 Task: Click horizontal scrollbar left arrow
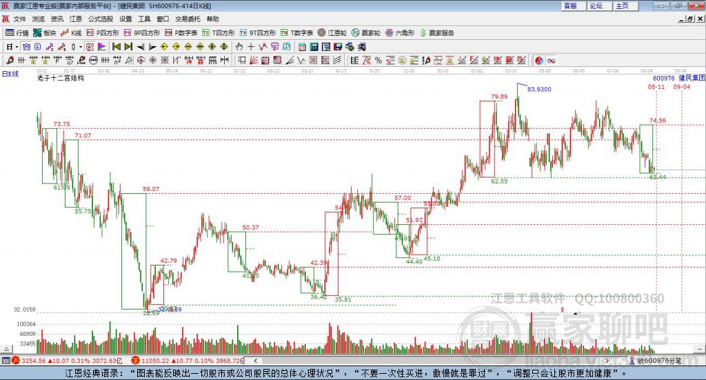tap(256, 361)
